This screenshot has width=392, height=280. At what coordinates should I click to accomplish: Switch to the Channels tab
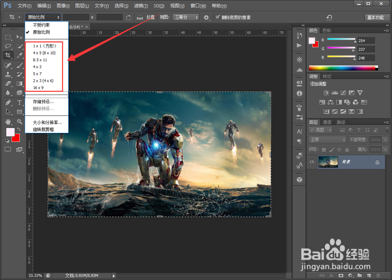click(x=327, y=122)
